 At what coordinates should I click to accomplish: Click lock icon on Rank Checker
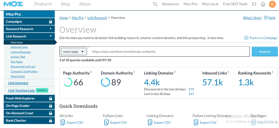50,121
